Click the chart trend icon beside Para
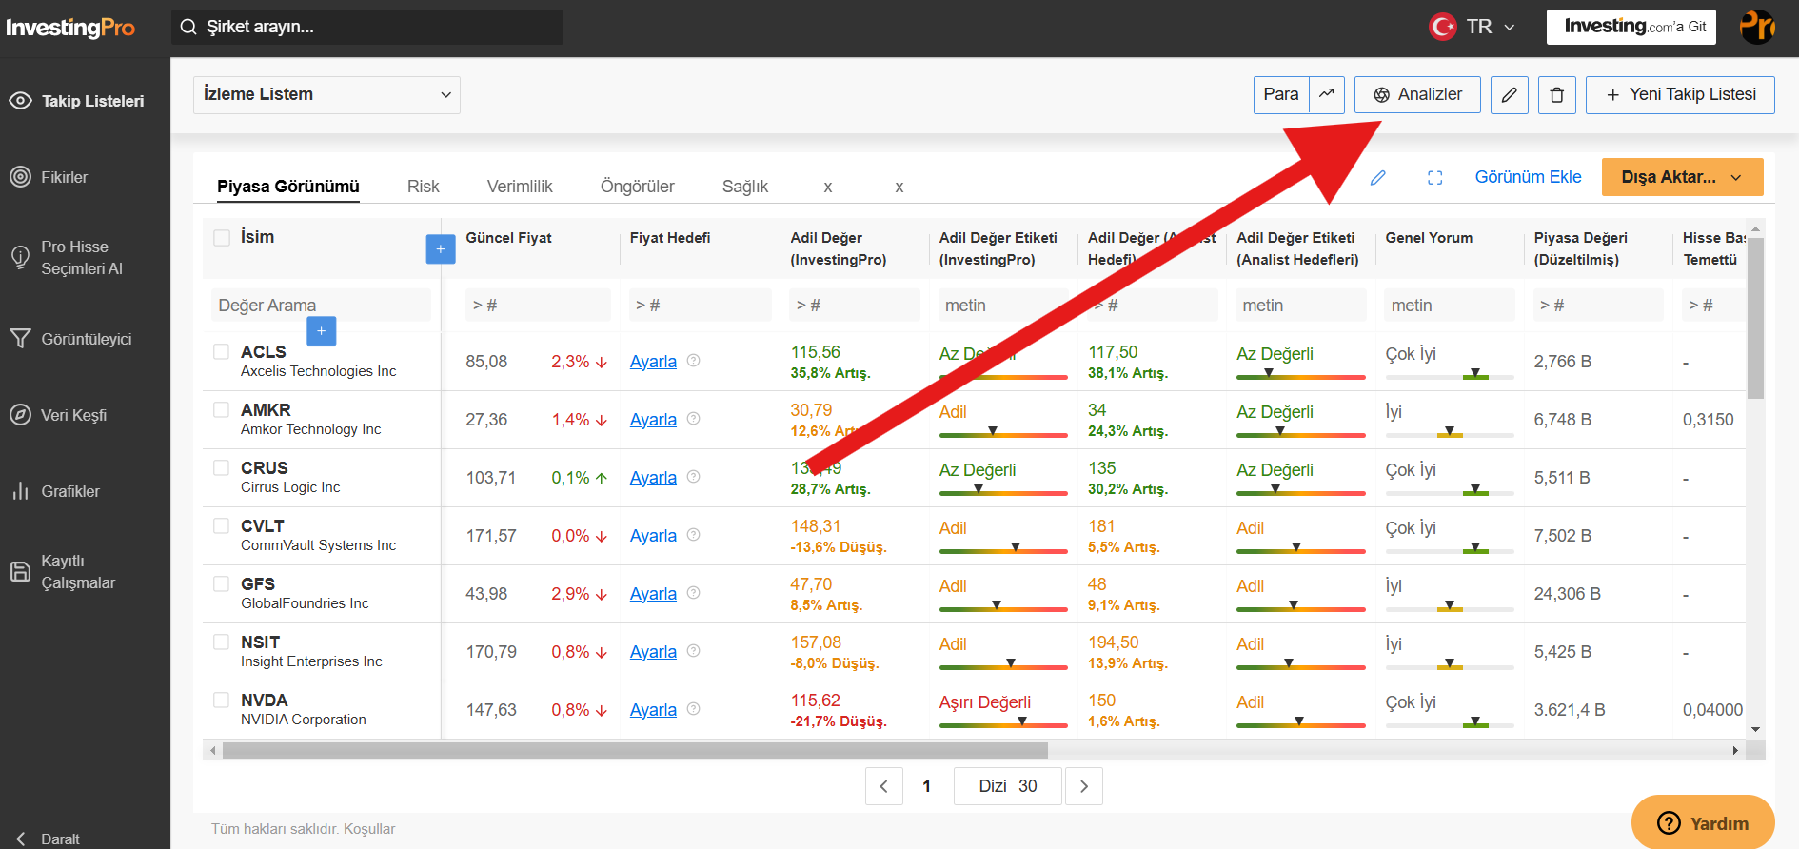 [1326, 94]
